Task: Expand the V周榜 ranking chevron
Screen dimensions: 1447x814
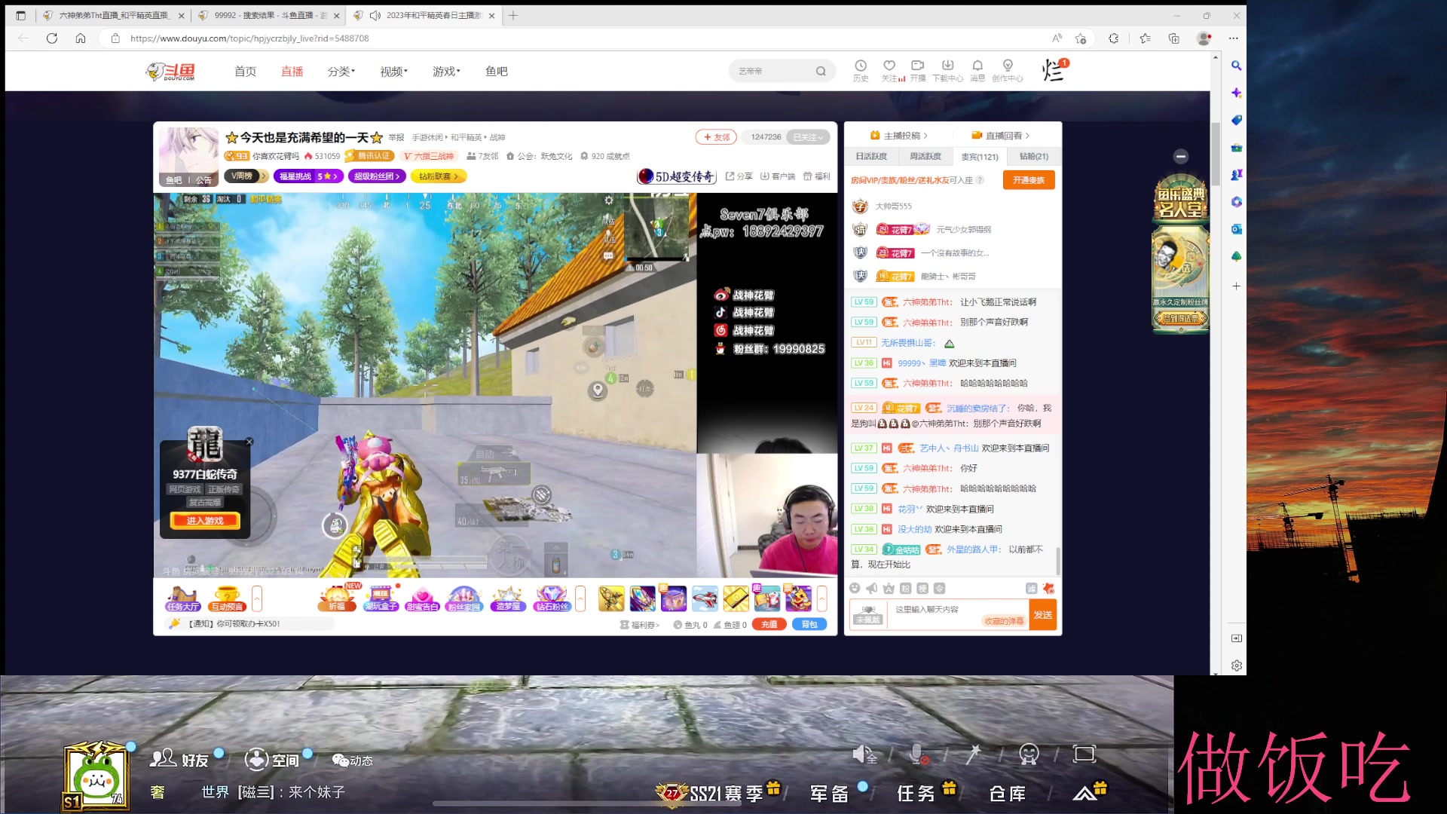Action: (x=265, y=176)
